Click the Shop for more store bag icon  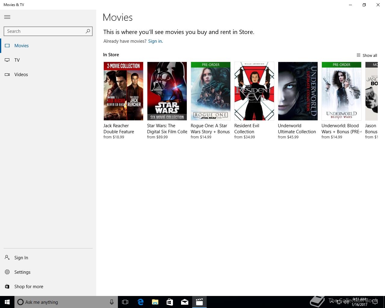[7, 286]
